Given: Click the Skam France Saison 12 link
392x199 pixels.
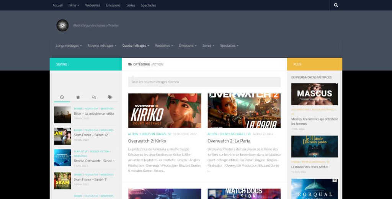Looking at the screenshot, I should pyautogui.click(x=91, y=135).
